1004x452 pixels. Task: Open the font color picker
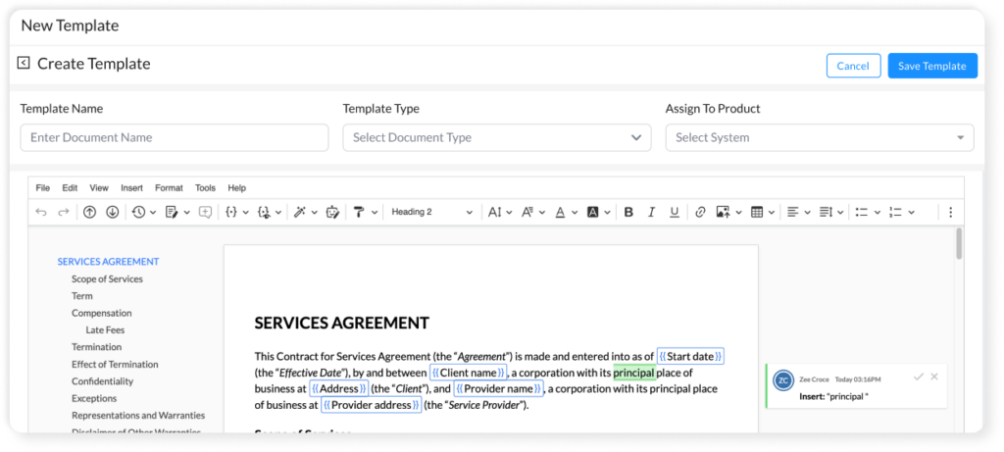[x=560, y=212]
